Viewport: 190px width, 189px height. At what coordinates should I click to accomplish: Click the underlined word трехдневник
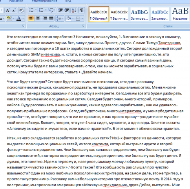(x=115, y=185)
